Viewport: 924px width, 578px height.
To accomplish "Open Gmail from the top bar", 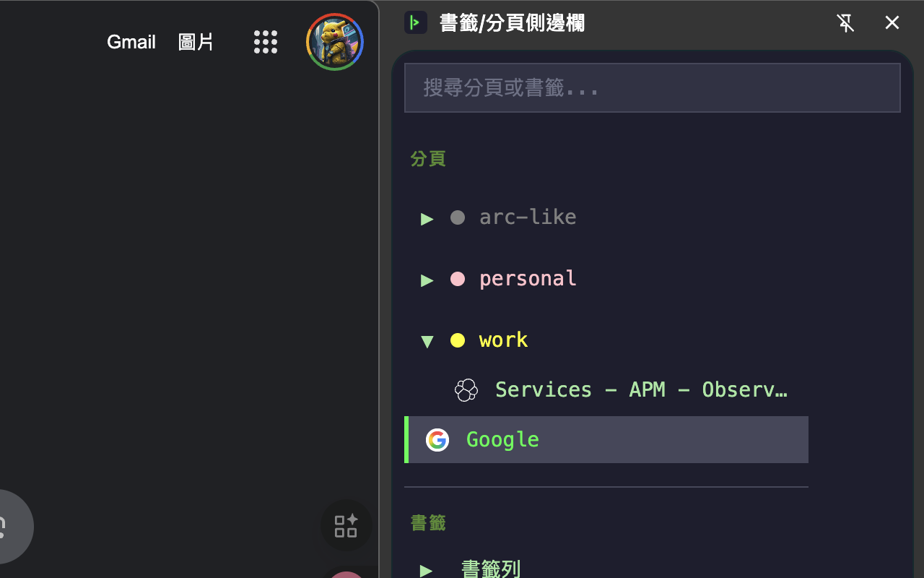I will (x=131, y=42).
